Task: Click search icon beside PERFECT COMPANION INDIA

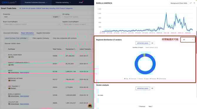Action: [x=29, y=63]
